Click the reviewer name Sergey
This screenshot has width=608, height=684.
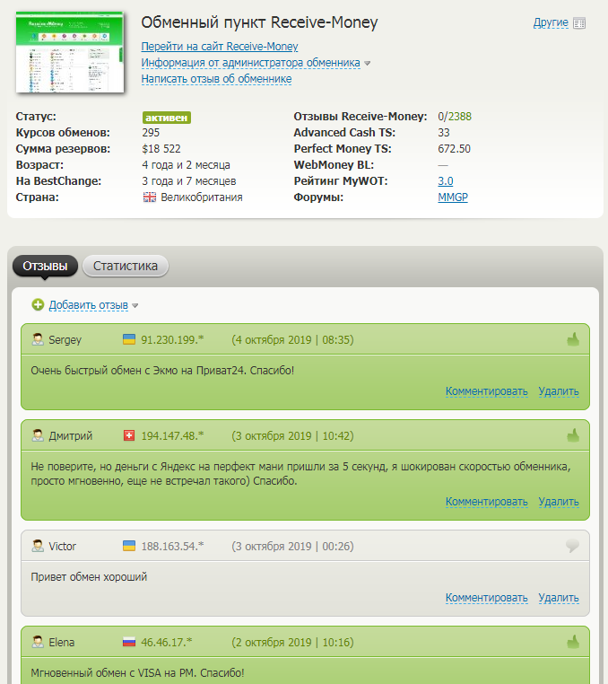(x=65, y=340)
